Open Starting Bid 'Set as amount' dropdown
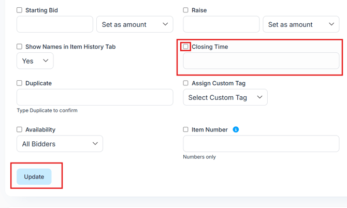Viewport: 347px width, 208px height. coord(135,24)
